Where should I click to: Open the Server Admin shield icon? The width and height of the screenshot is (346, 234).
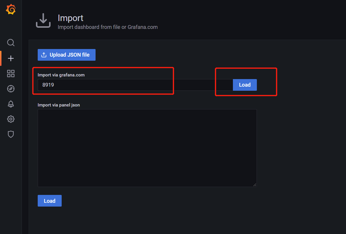(11, 134)
